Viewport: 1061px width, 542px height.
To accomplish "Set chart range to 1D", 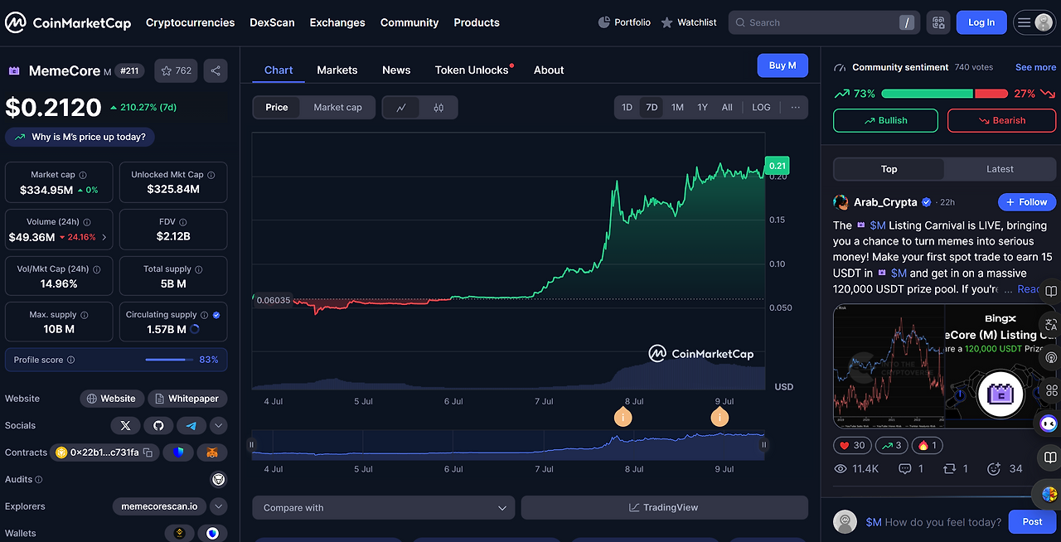I will point(627,107).
